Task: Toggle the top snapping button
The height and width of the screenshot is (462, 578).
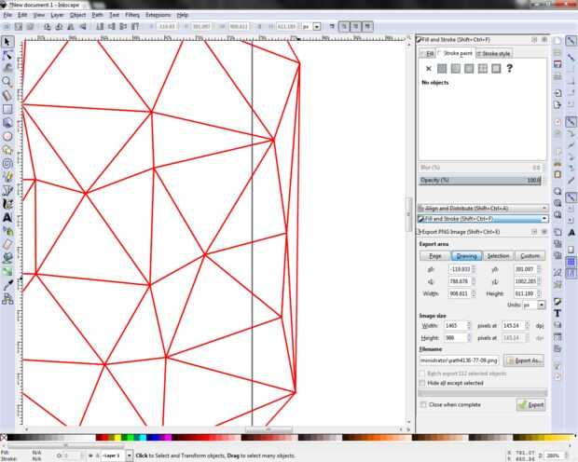Action: click(x=571, y=41)
